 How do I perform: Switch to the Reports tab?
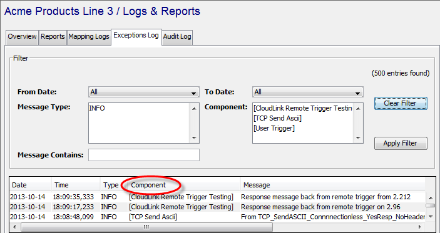click(53, 37)
